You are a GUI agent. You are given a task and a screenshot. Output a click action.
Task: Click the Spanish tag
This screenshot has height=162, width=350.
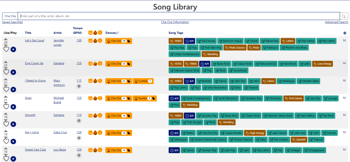click(299, 140)
